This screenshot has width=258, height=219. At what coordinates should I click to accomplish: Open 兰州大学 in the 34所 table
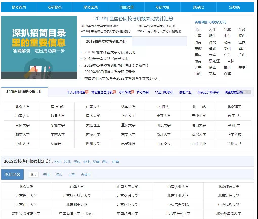234,144
